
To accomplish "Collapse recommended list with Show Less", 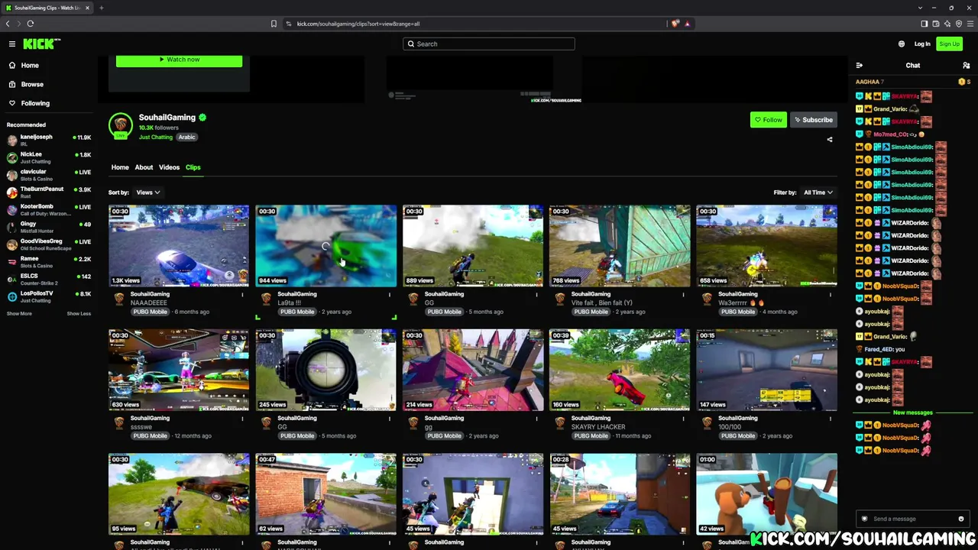I will [79, 313].
